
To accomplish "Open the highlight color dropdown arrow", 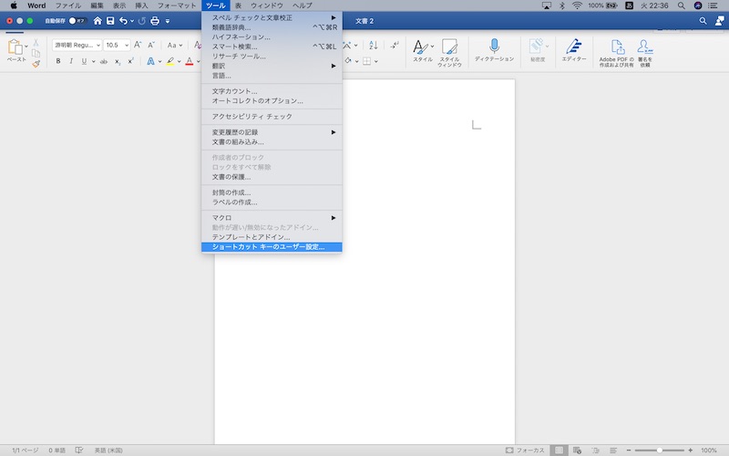I will (179, 61).
